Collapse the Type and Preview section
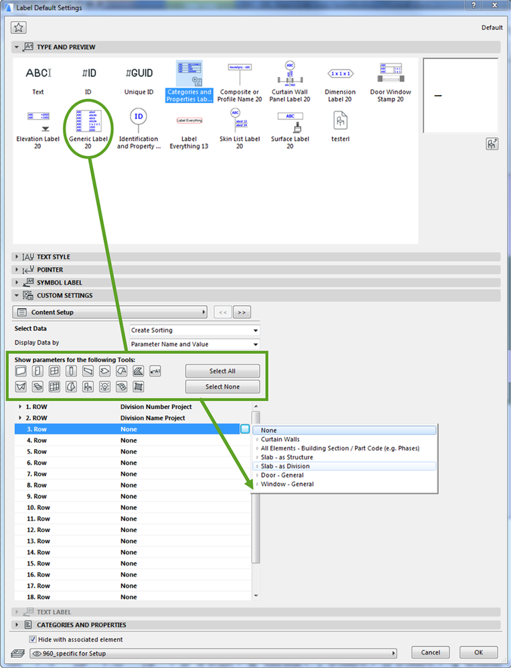Screen dimensions: 511x668 (17, 47)
